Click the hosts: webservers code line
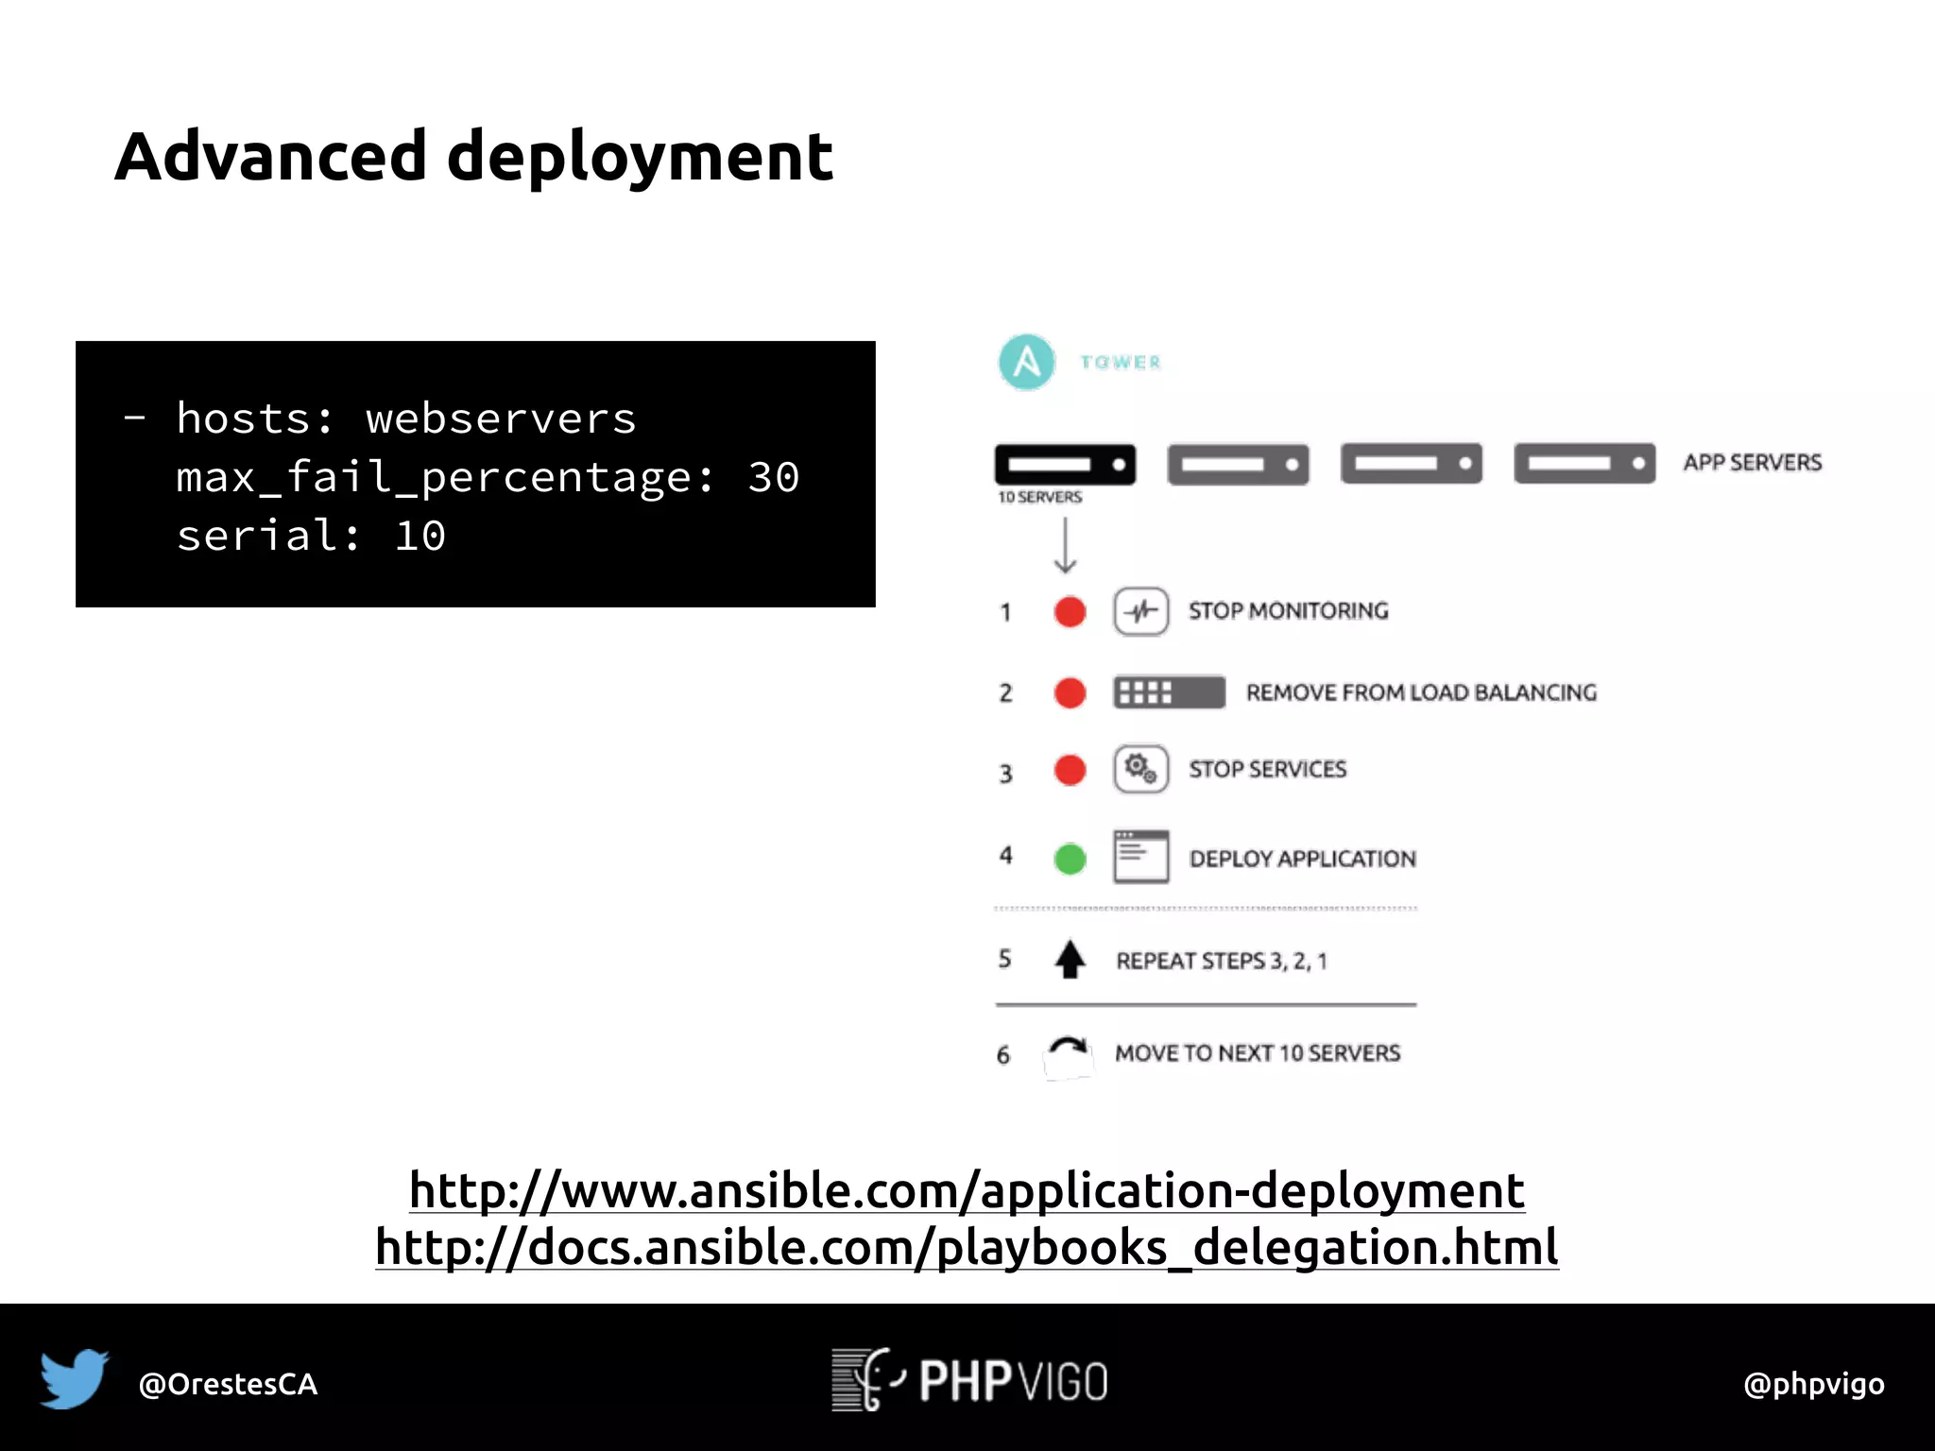 click(x=380, y=418)
